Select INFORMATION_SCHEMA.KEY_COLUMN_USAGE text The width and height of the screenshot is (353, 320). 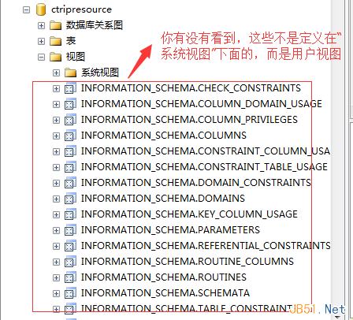click(x=189, y=214)
